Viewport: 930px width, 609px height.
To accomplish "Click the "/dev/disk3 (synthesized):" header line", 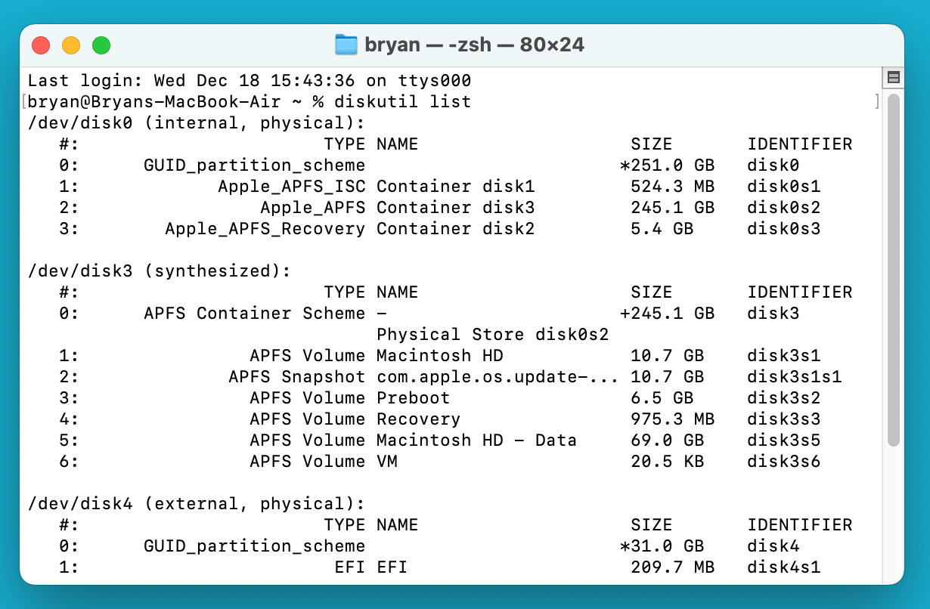I will coord(160,270).
